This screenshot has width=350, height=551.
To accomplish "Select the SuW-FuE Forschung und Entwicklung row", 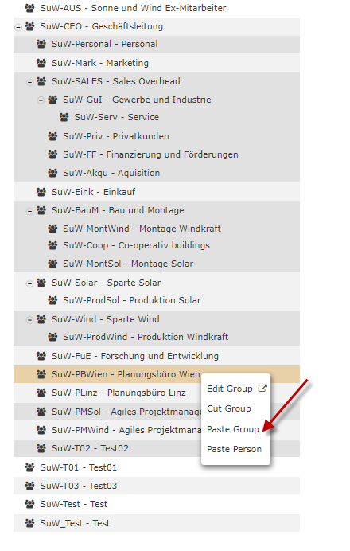I will (157, 356).
